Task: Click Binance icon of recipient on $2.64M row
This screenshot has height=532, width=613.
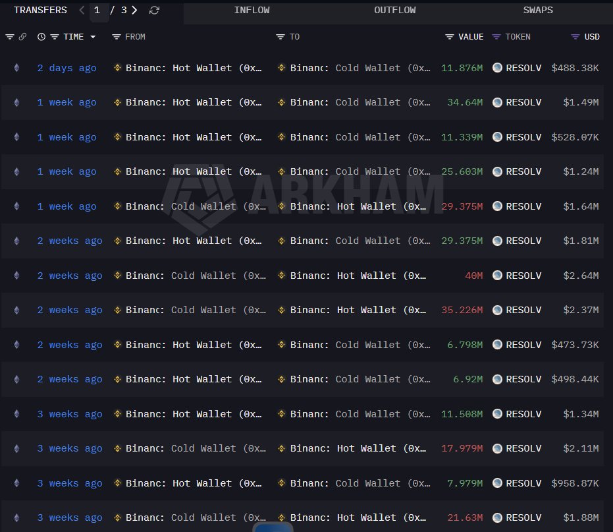Action: [x=281, y=275]
